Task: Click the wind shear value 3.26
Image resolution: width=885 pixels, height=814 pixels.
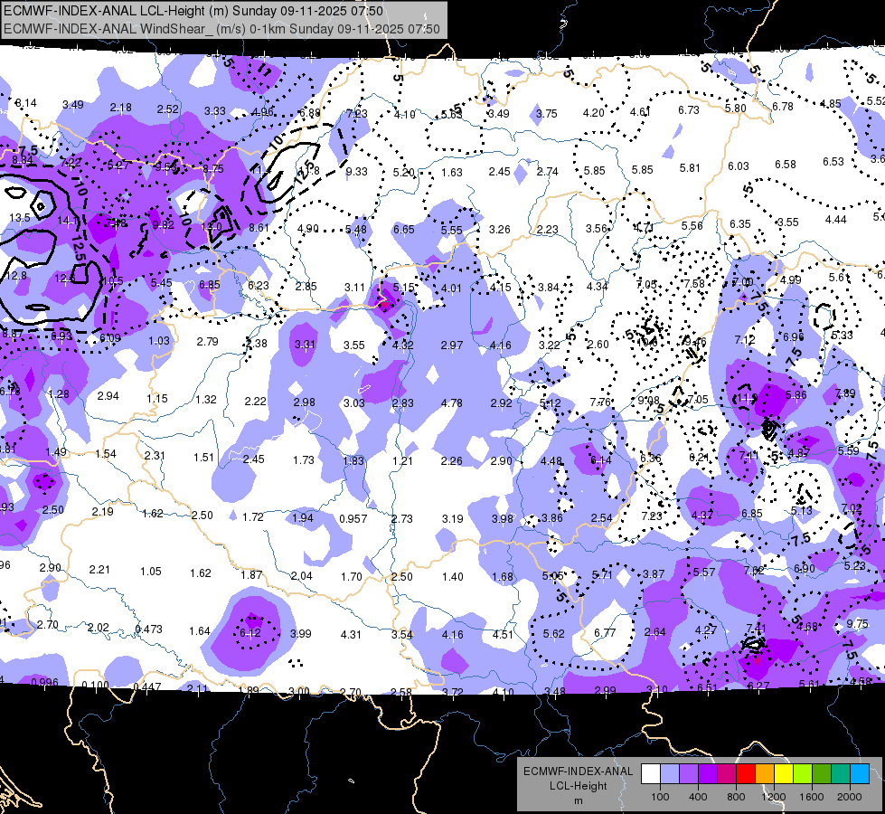Action: click(499, 230)
